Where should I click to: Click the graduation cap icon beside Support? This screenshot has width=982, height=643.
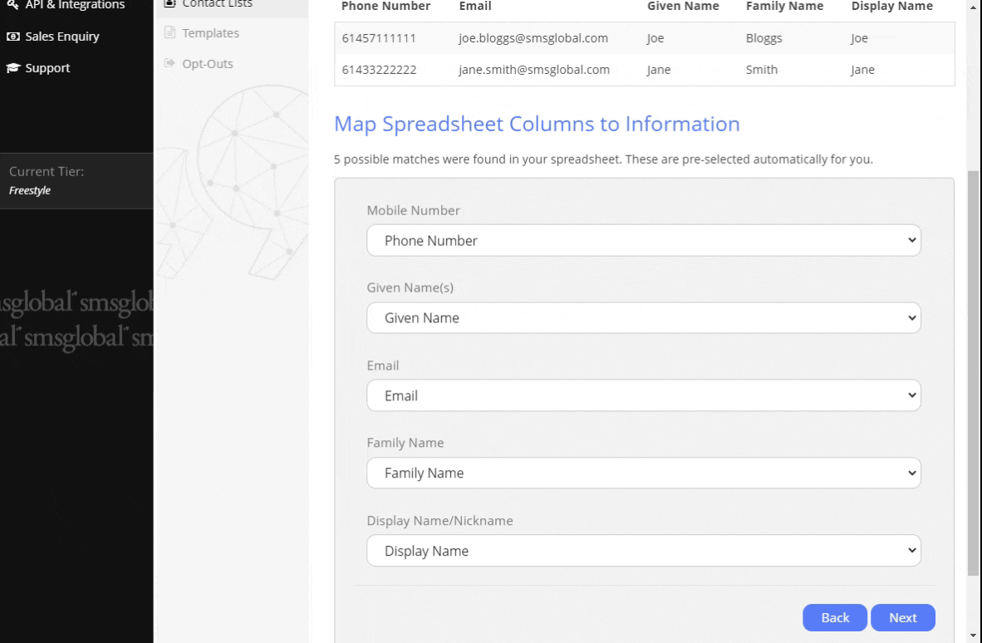click(13, 68)
